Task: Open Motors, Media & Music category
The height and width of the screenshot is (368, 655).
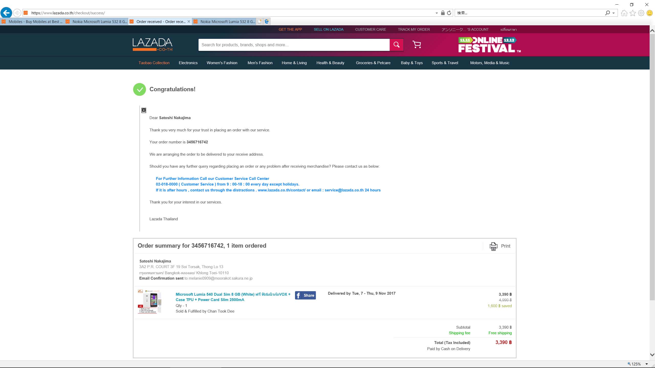Action: [490, 63]
